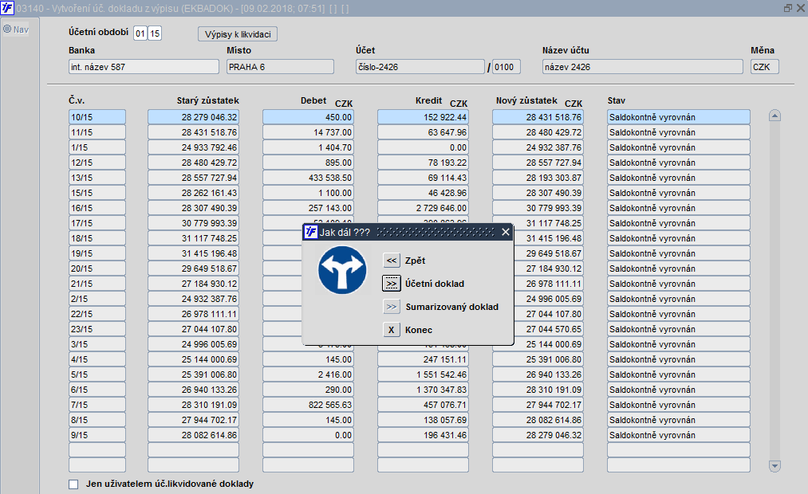Click Stav cell of row 9/15
808x494 pixels.
click(679, 435)
